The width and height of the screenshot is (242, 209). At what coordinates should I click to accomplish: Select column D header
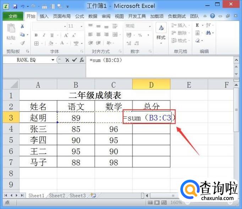point(151,85)
